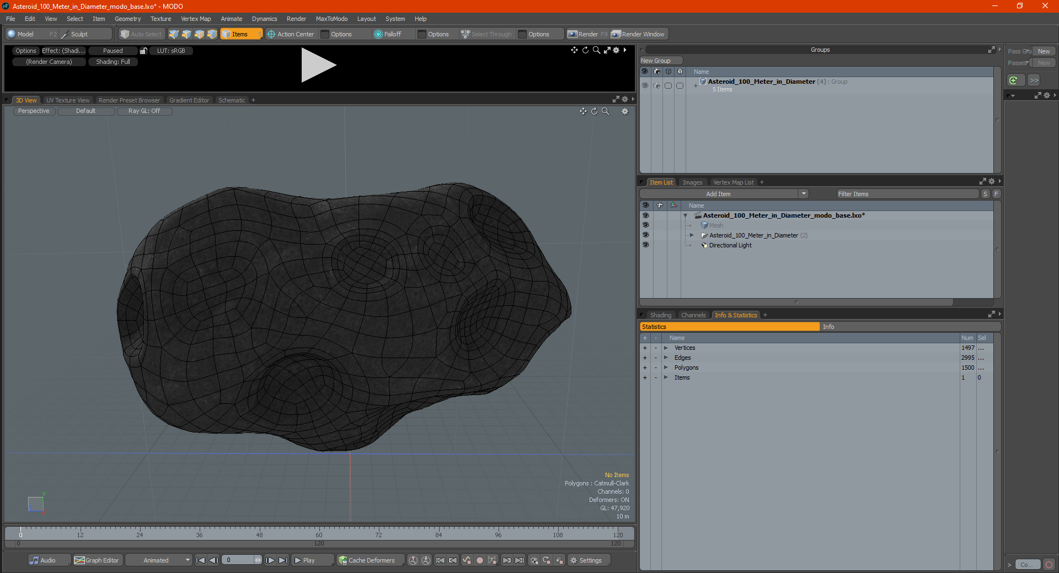The height and width of the screenshot is (573, 1059).
Task: Click the red record icon at bottom right
Action: pos(1049,565)
